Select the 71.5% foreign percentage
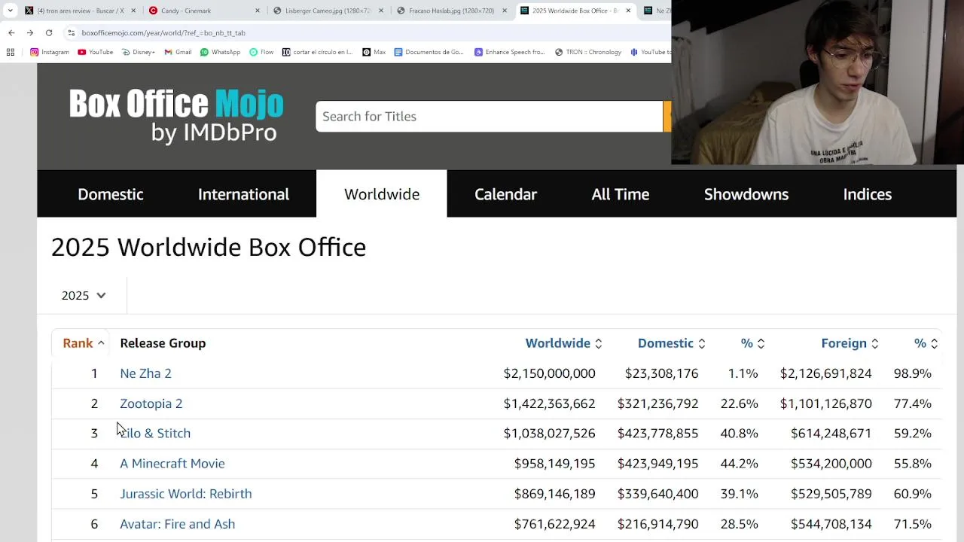Image resolution: width=964 pixels, height=542 pixels. pos(913,524)
